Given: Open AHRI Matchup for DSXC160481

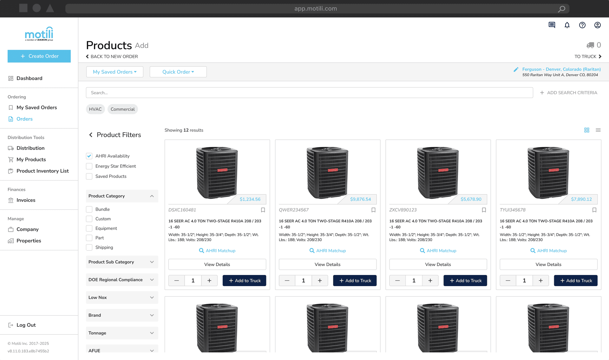Looking at the screenshot, I should pyautogui.click(x=217, y=251).
